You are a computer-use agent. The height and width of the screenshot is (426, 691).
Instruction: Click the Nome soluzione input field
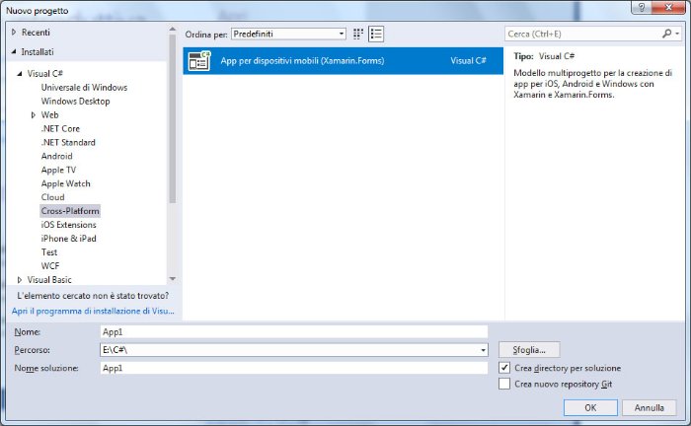pyautogui.click(x=294, y=368)
